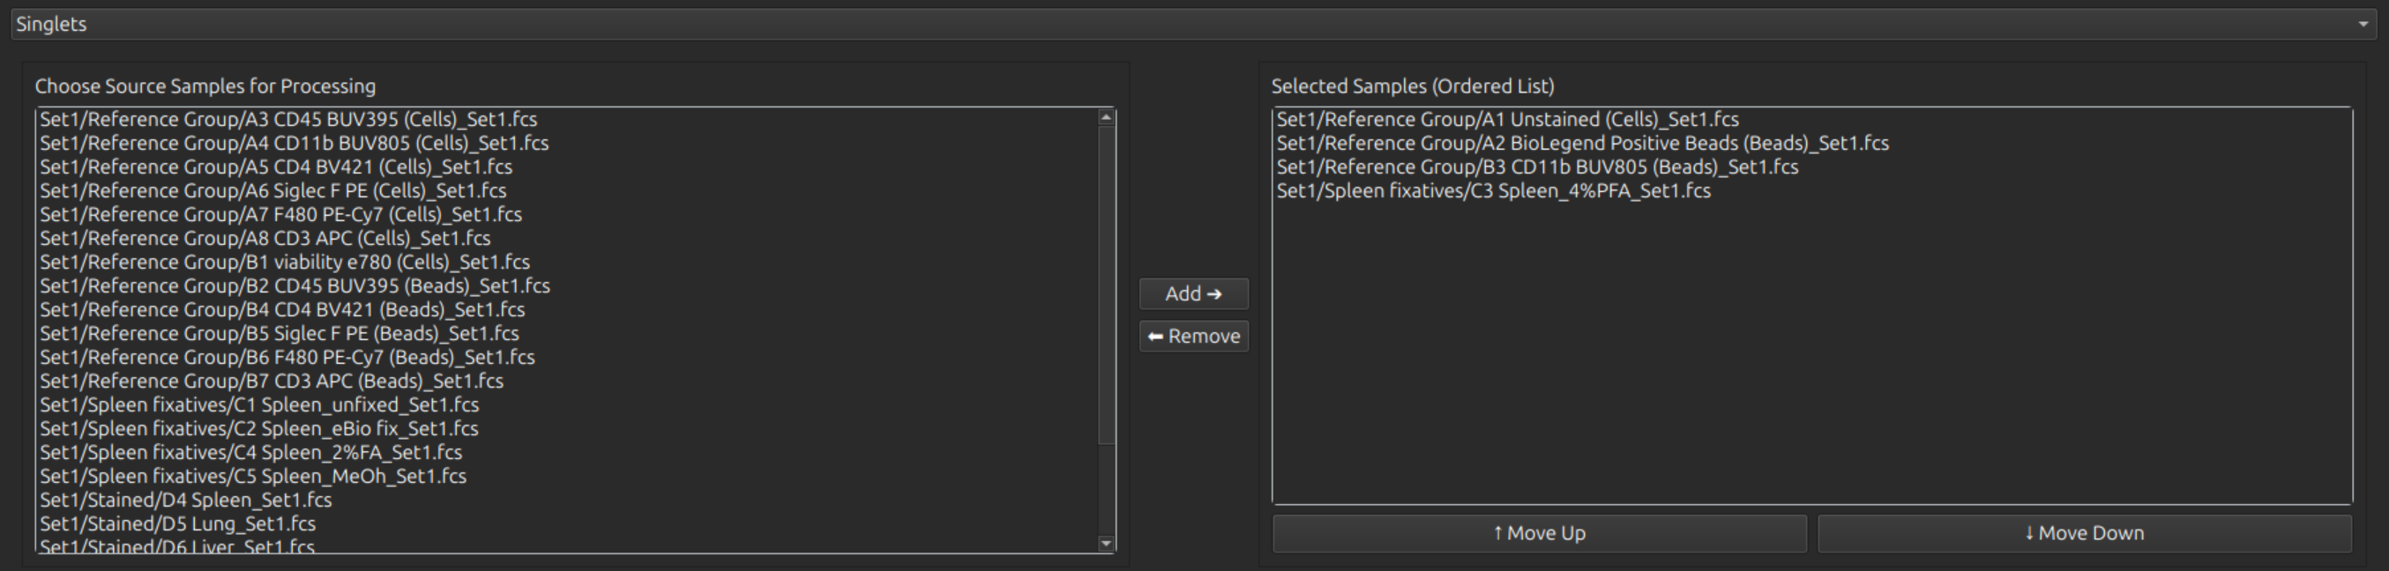Select A4 CD11b BUV805 (Cells) sample

click(x=567, y=144)
